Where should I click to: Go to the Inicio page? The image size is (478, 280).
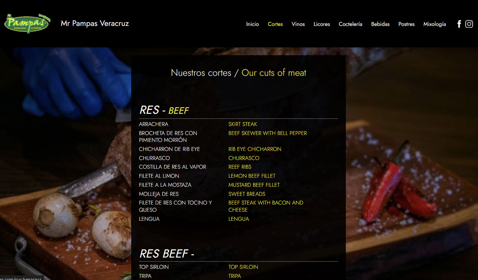252,24
